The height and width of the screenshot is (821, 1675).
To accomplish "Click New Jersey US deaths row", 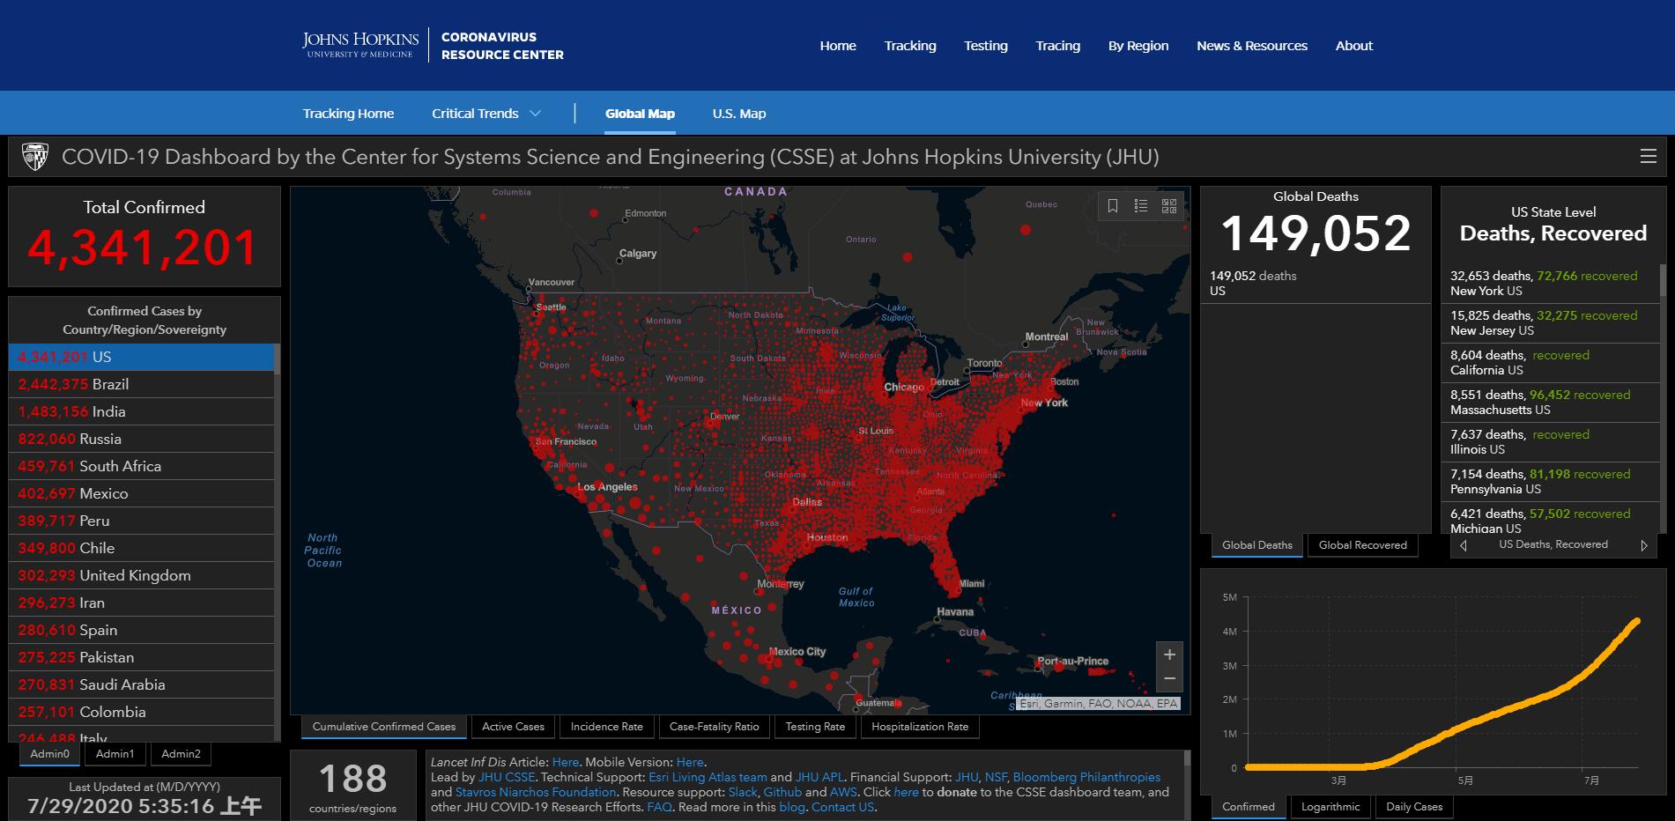I will [1551, 323].
